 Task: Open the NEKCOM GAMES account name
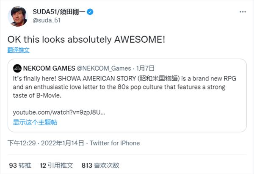tap(49, 68)
